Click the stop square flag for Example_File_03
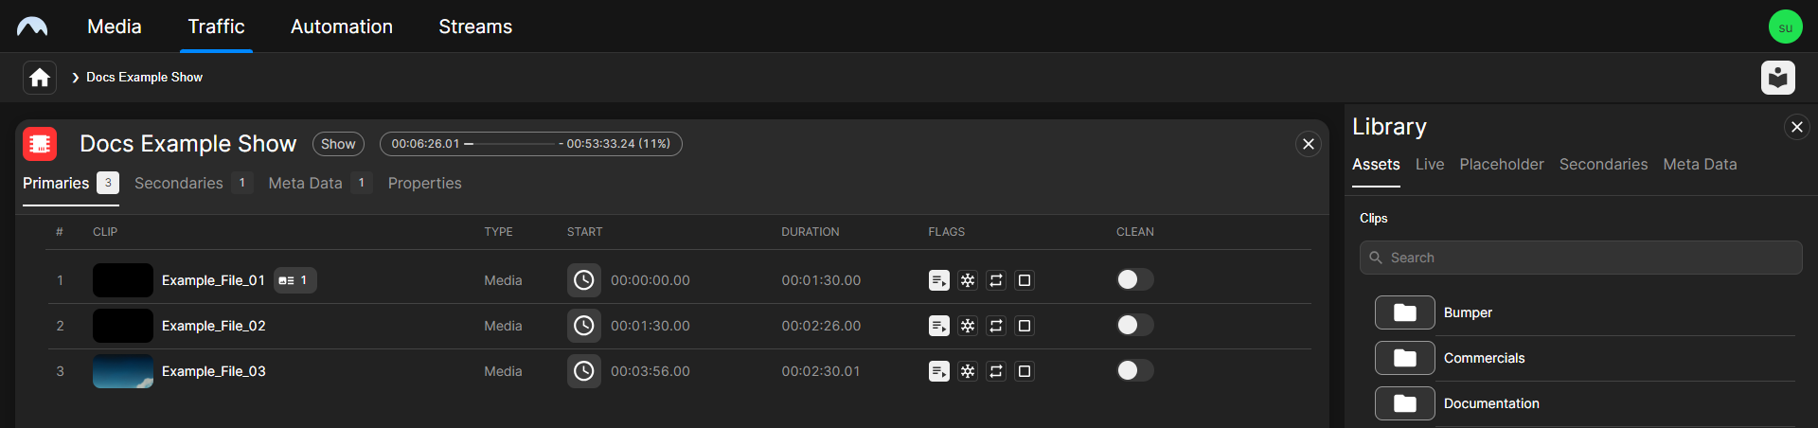Image resolution: width=1818 pixels, height=428 pixels. coord(1024,371)
